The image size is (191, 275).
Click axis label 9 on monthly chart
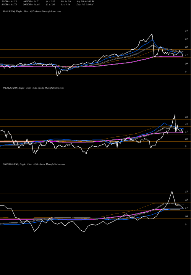(186, 225)
